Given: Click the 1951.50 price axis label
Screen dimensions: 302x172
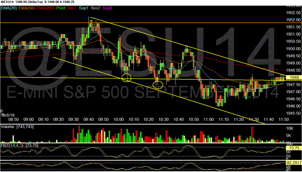Looking at the screenshot, I should pos(293,27).
